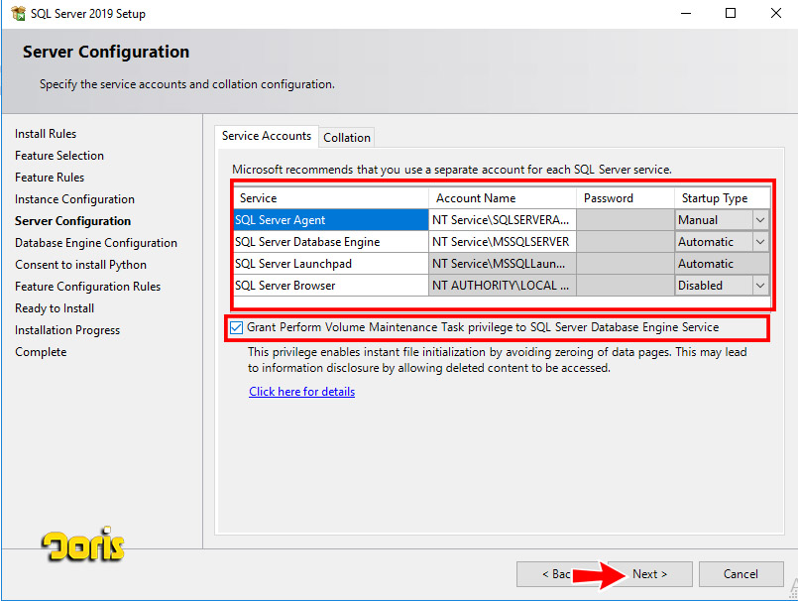798x601 pixels.
Task: Select the SQL Server Database Engine row
Action: point(331,242)
